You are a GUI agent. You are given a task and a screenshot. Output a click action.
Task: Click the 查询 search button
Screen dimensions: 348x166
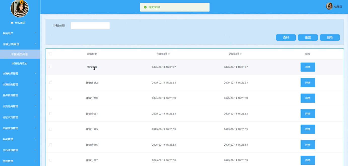click(x=286, y=37)
